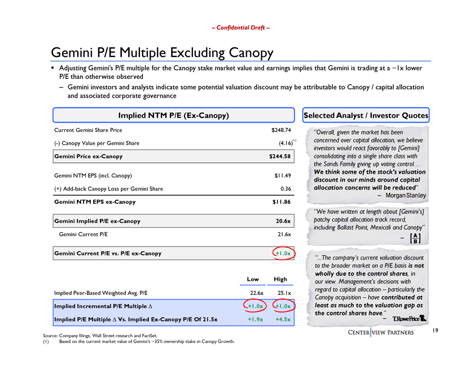474x366 pixels.
Task: Click the $11.86 EPS ex-Canopy value
Action: click(x=282, y=202)
